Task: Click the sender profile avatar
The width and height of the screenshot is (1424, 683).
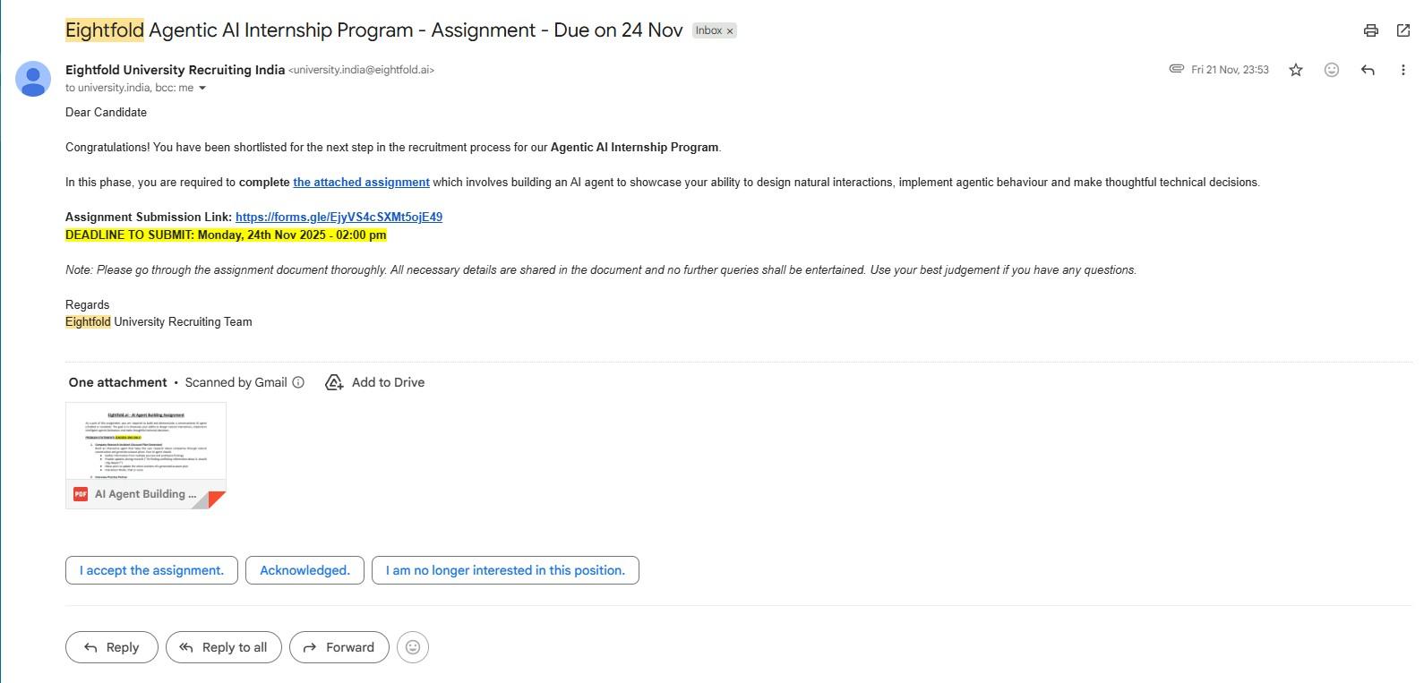Action: pos(33,79)
